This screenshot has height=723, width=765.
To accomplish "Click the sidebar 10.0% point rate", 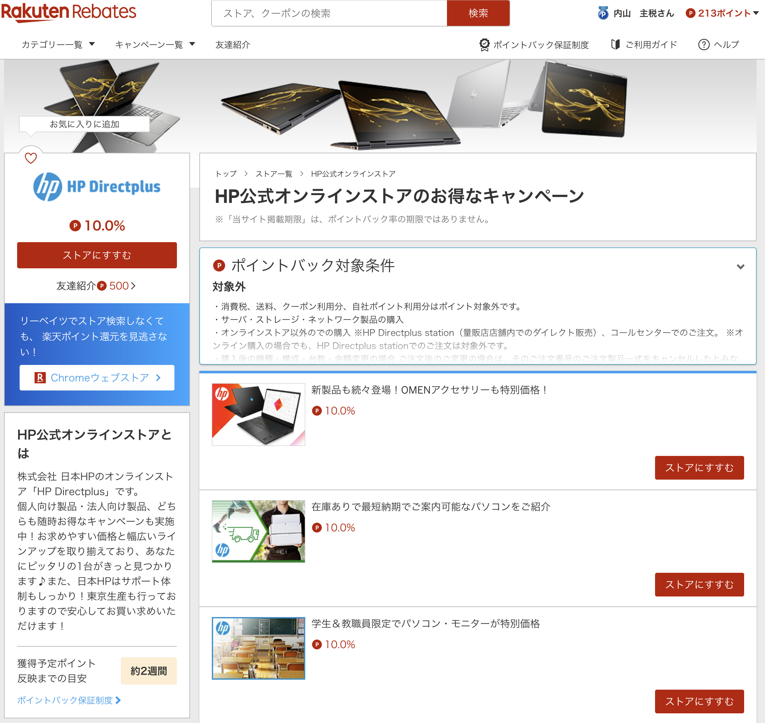I will pos(97,225).
